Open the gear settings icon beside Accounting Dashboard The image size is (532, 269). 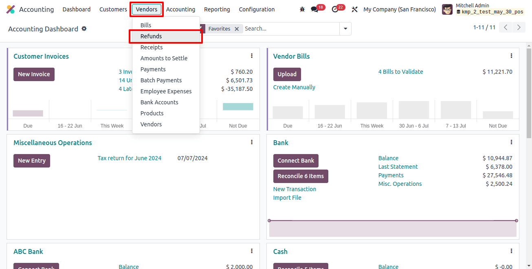pyautogui.click(x=84, y=29)
